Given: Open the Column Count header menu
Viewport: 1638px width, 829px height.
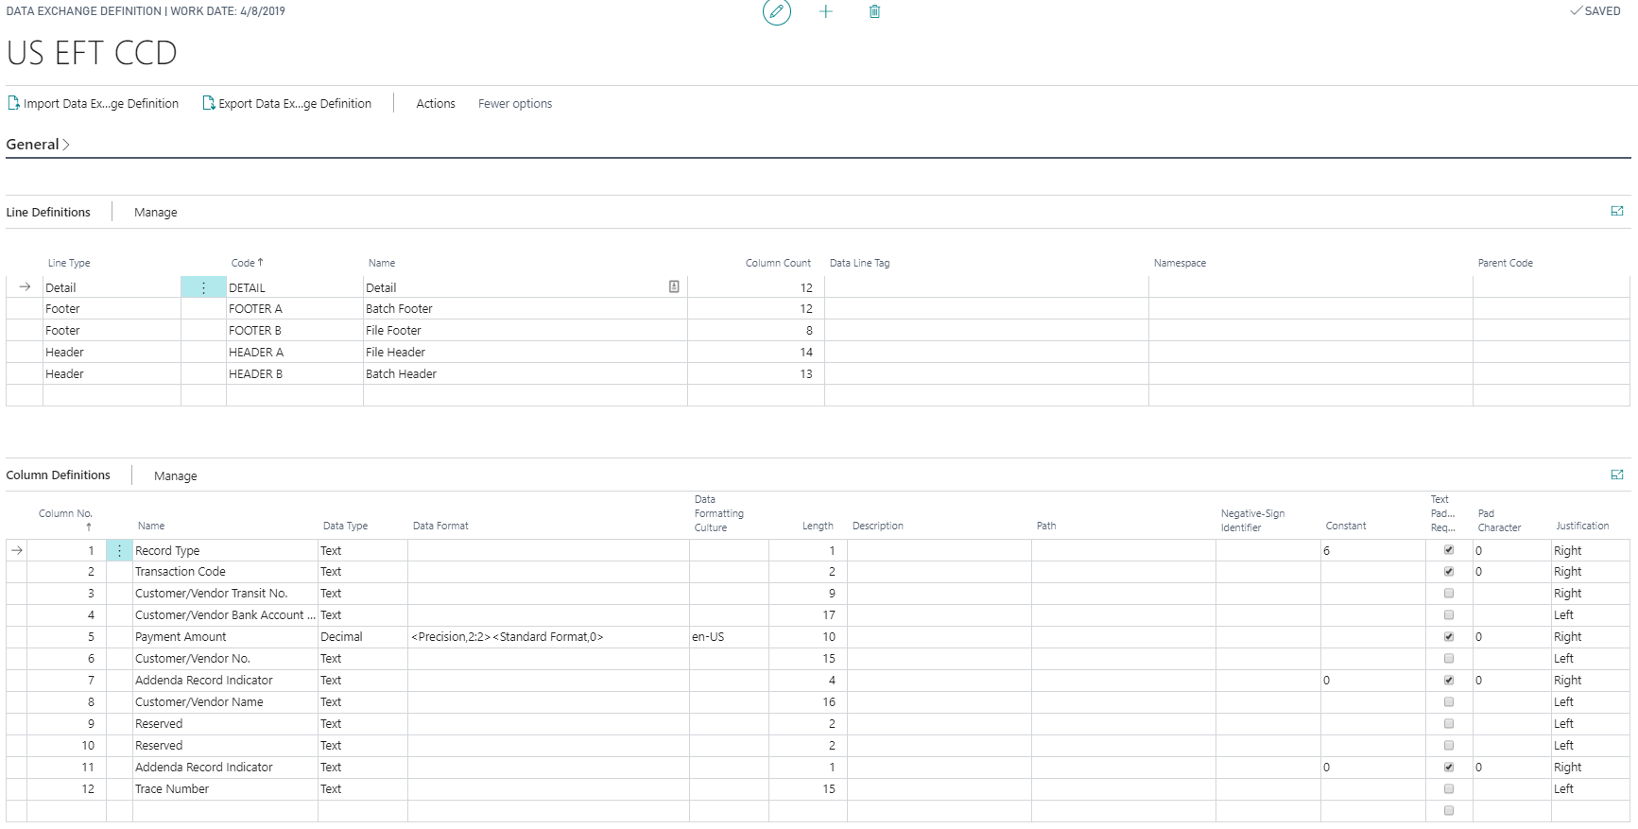Looking at the screenshot, I should (x=778, y=263).
